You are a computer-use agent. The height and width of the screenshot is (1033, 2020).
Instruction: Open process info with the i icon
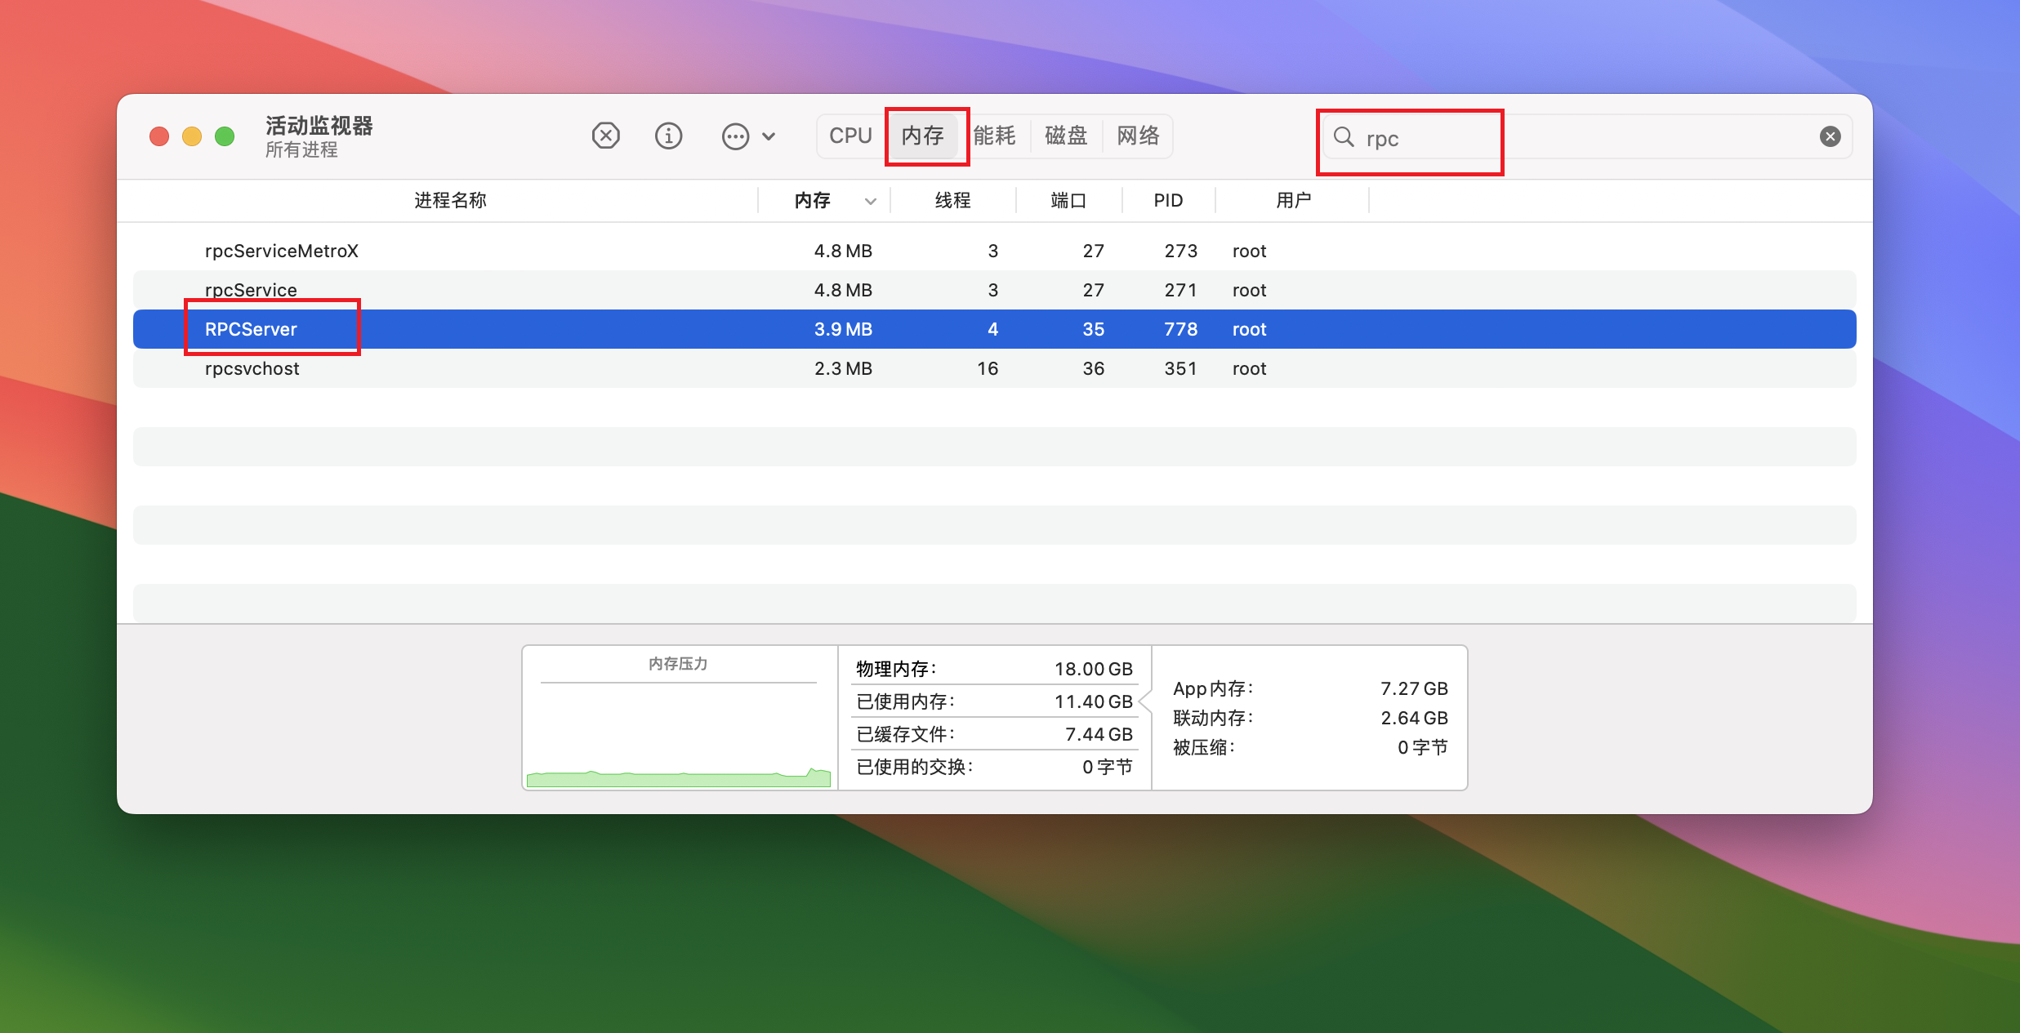click(668, 136)
